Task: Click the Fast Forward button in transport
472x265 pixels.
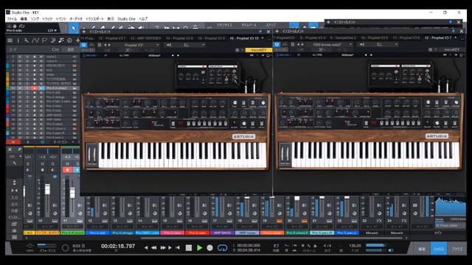Action: [163, 248]
